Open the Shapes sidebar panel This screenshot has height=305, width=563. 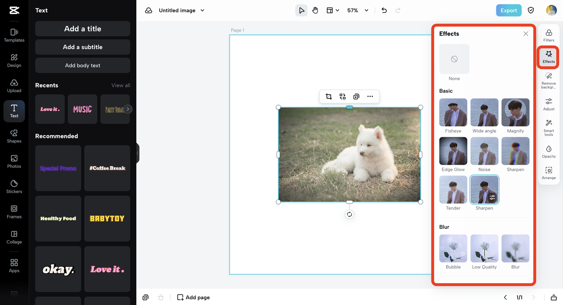pyautogui.click(x=14, y=136)
